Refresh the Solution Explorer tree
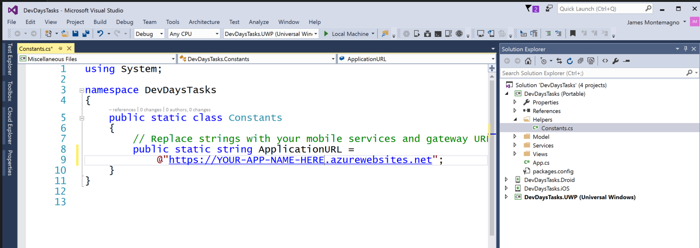Viewport: 700px width, 248px height. tap(570, 61)
